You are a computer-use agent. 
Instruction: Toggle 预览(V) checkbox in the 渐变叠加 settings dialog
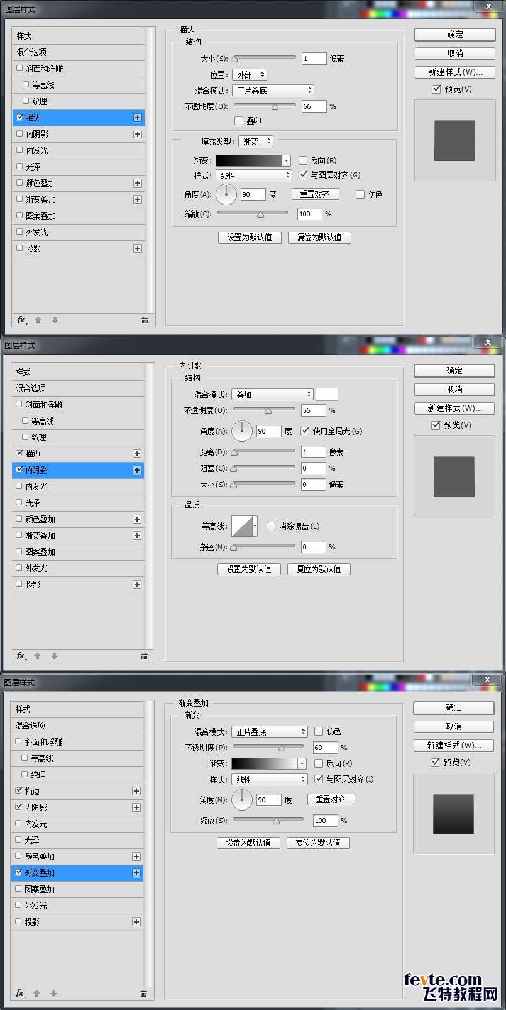pyautogui.click(x=435, y=762)
